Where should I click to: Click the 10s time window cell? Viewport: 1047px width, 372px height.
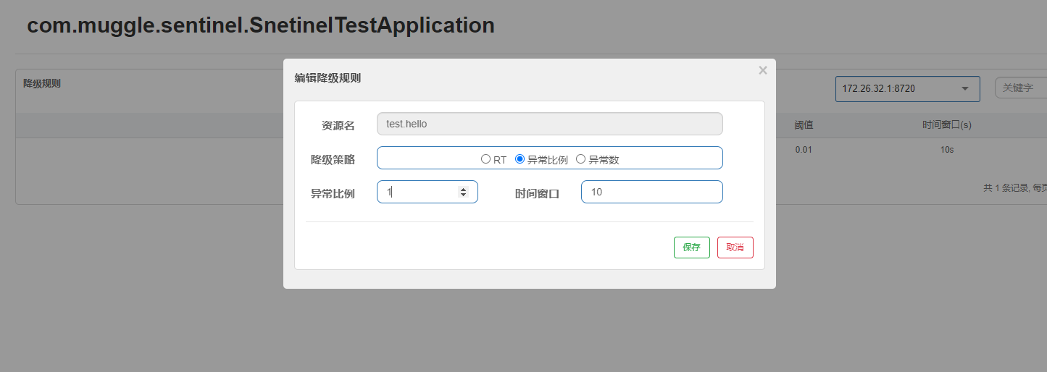point(946,150)
